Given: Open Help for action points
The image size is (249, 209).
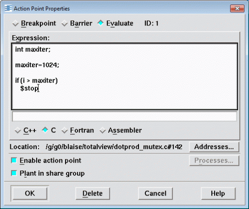Looking at the screenshot, I should pos(218,193).
